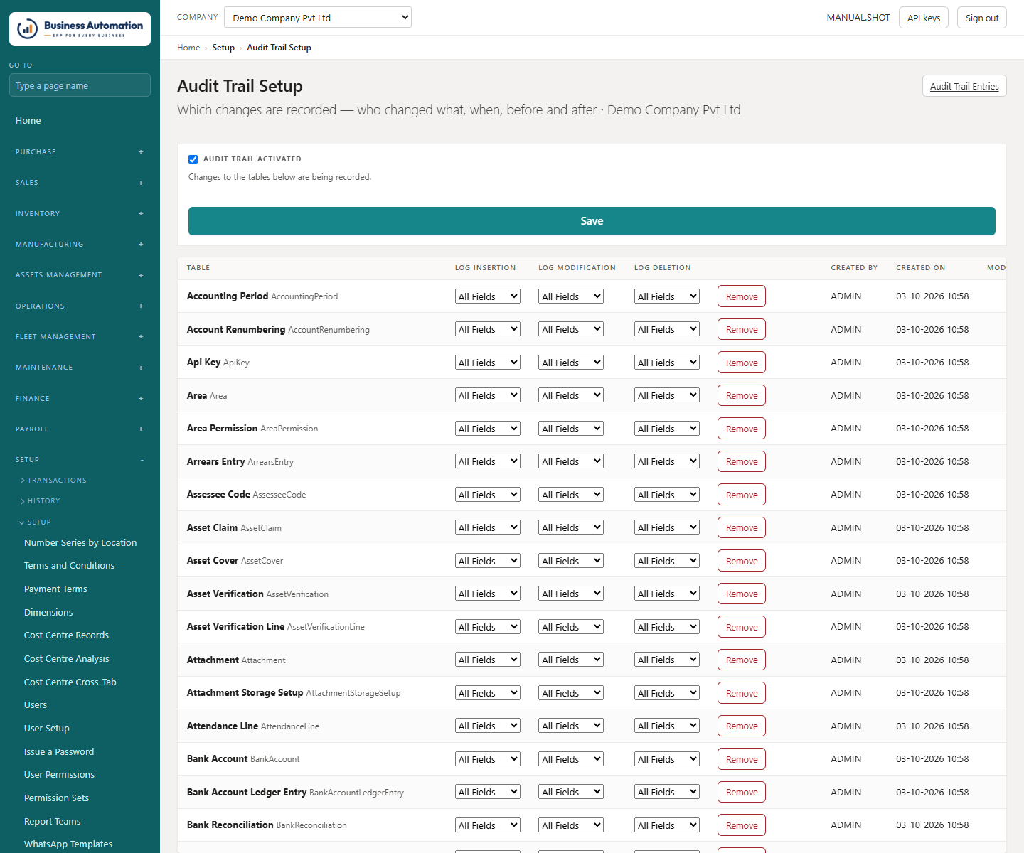Expand the Manufacturing menu plus icon
Viewport: 1024px width, 853px height.
pos(141,245)
